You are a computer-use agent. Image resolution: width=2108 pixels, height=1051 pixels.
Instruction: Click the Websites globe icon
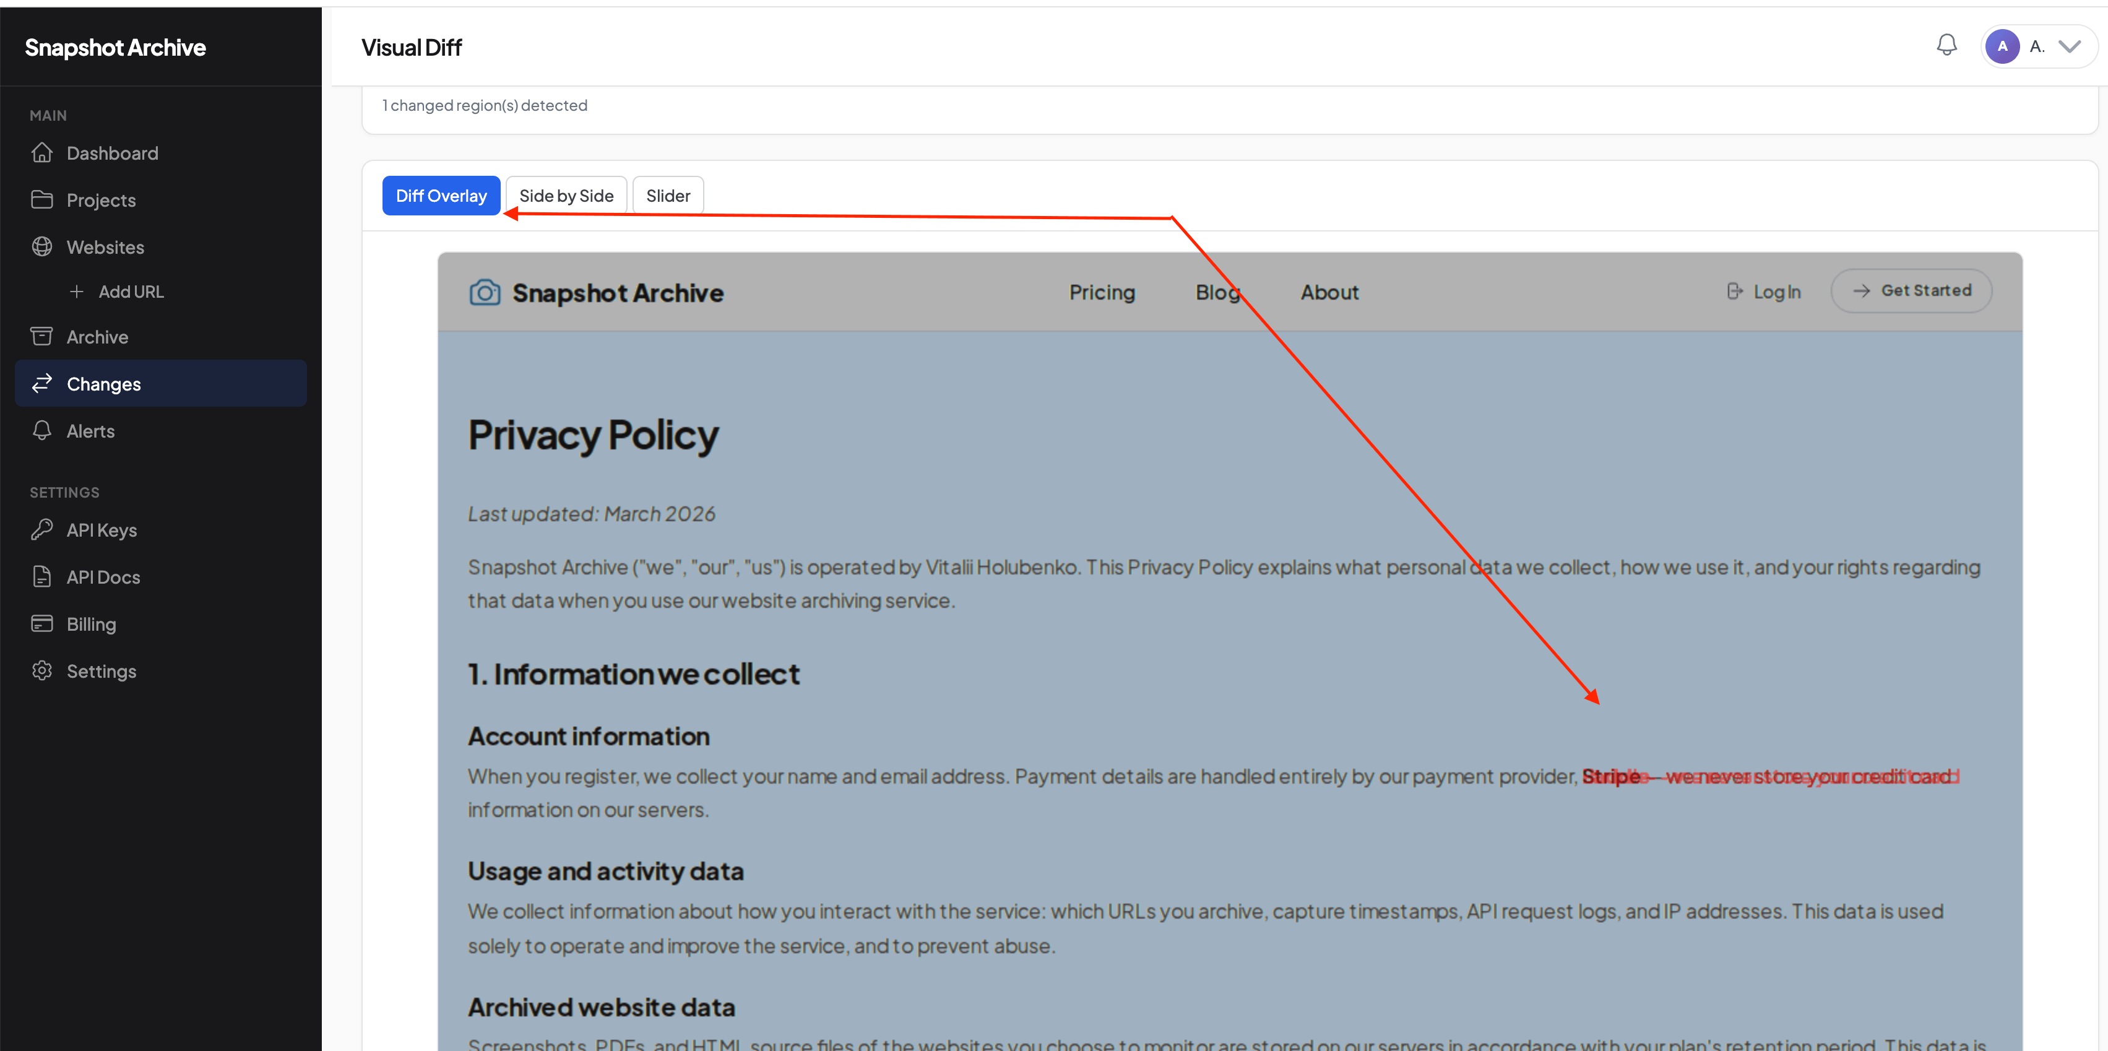tap(41, 246)
